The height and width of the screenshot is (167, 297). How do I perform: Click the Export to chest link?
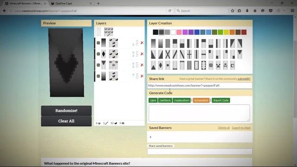[241, 128]
